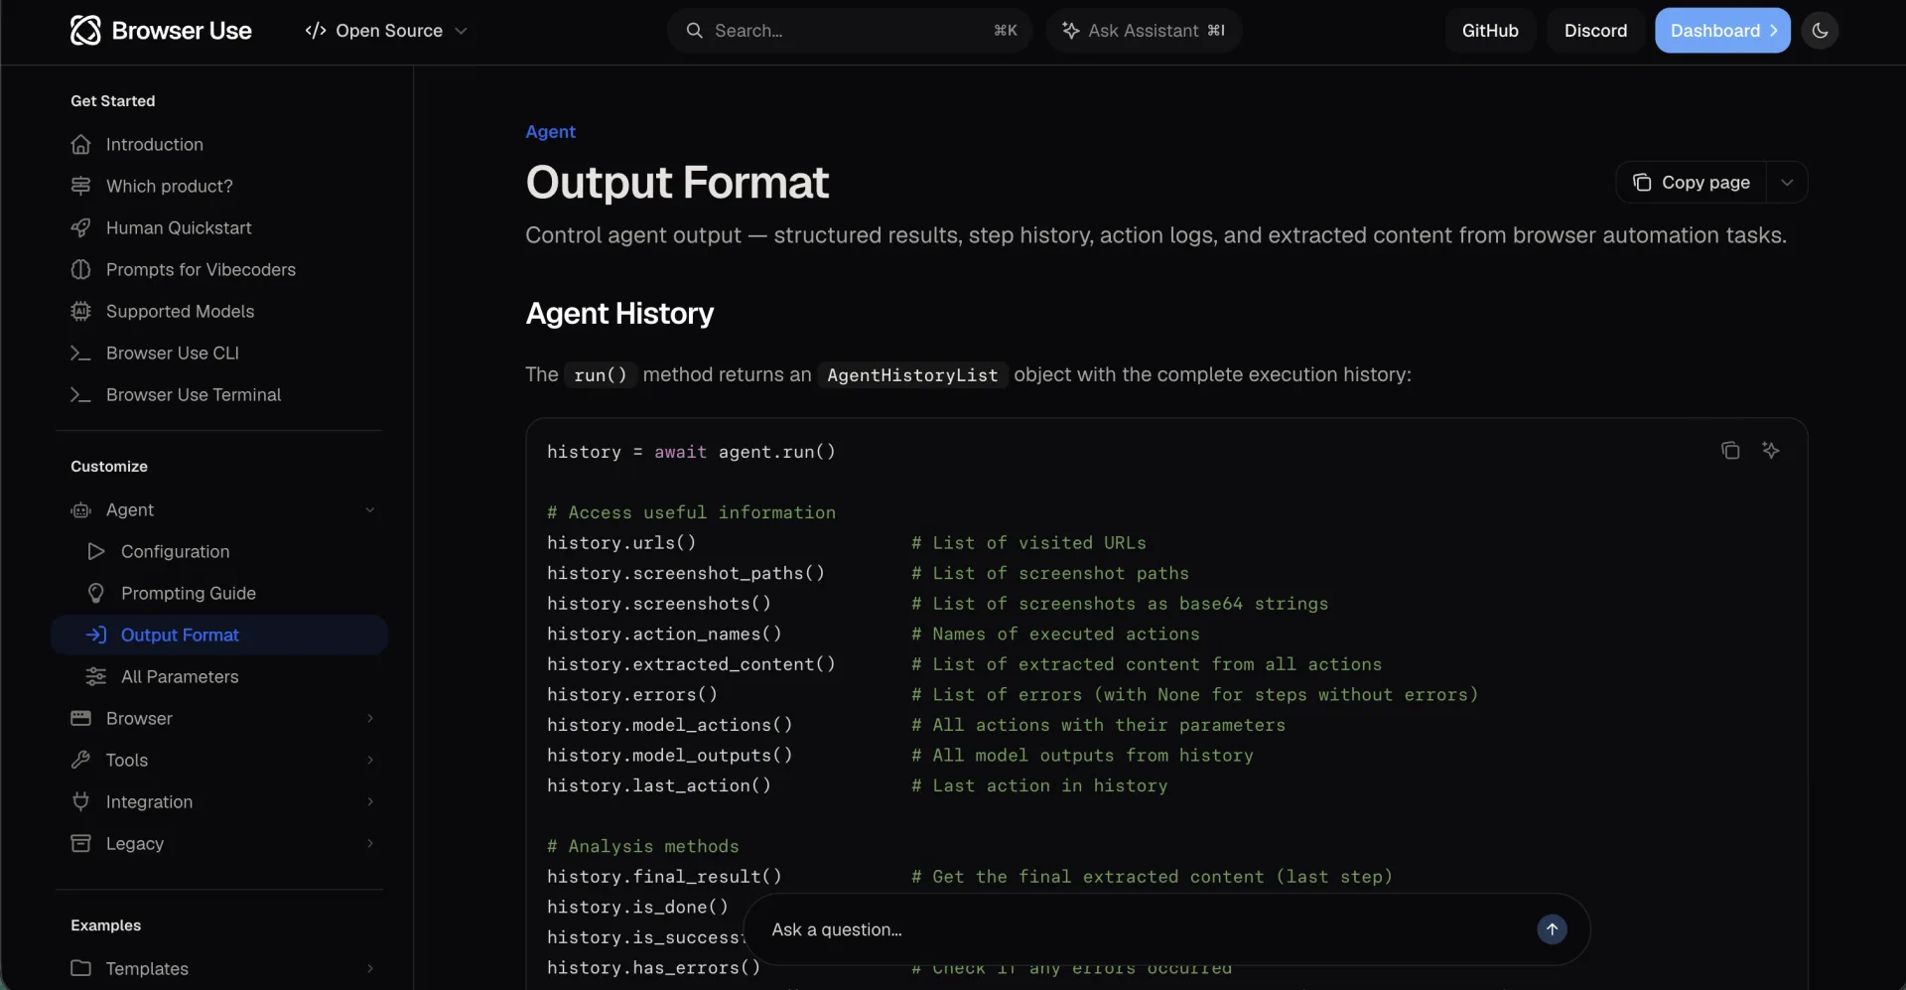Open Browser Use Terminal page
This screenshot has width=1906, height=990.
[219, 395]
